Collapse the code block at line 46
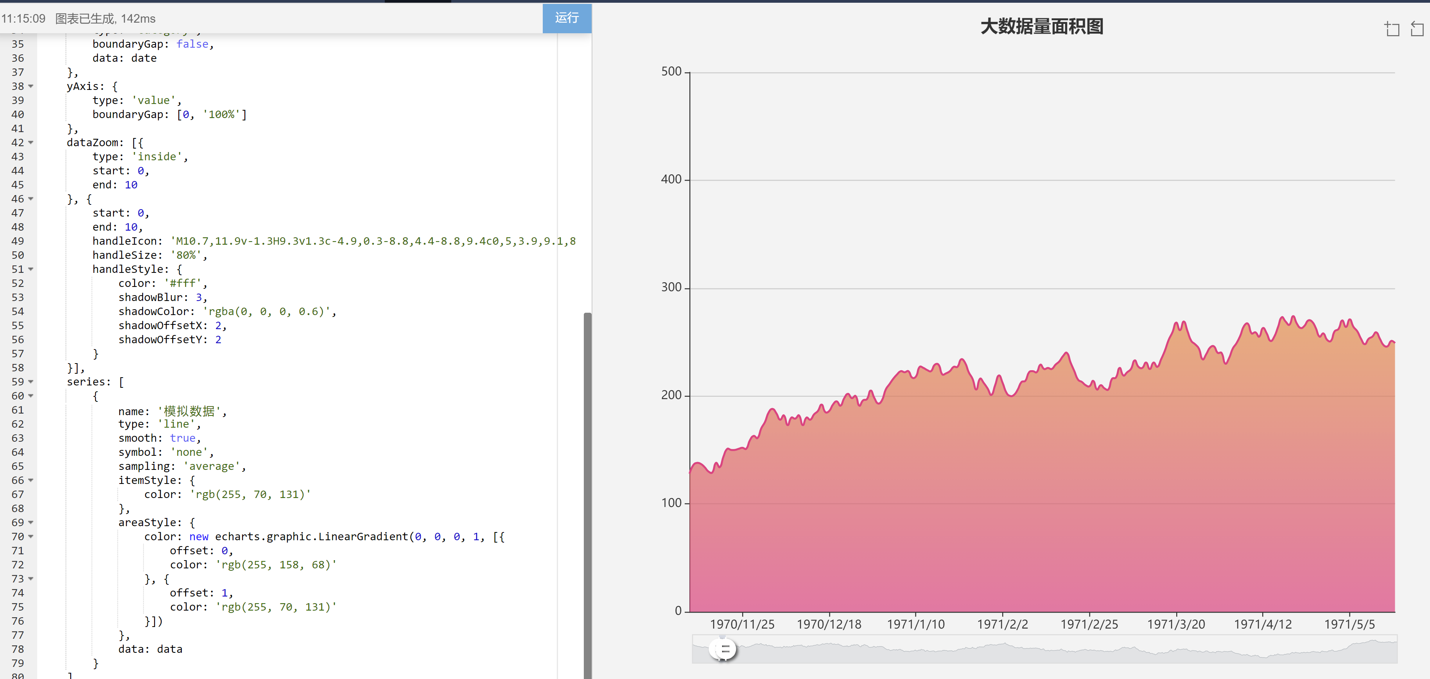1430x679 pixels. [x=31, y=199]
